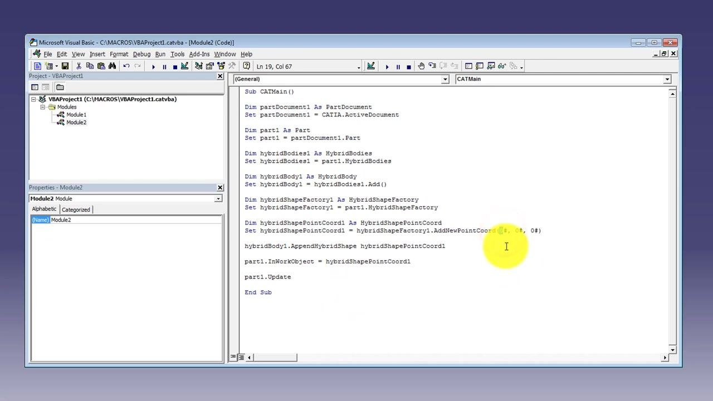
Task: Open the Immediate Window icon
Action: 480,66
